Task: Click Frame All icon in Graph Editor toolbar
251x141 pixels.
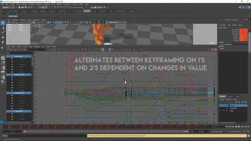Action: [x=48, y=50]
